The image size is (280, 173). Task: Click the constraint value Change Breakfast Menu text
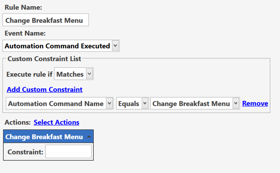tap(191, 104)
